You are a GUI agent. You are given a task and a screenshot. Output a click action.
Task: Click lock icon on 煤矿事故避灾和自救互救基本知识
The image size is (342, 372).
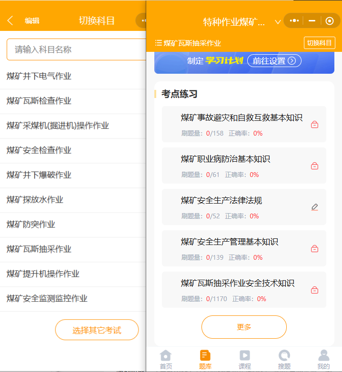coord(314,124)
